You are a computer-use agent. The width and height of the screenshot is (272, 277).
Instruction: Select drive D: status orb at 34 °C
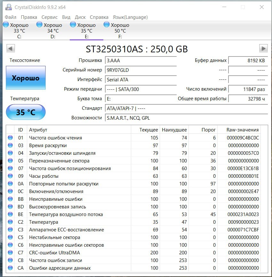click(39, 24)
